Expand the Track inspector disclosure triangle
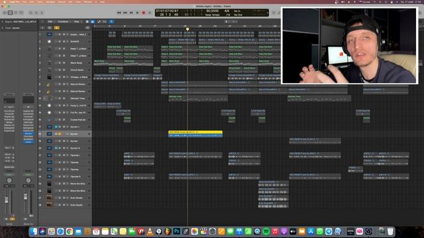Image resolution: width=424 pixels, height=238 pixels. pos(3,28)
